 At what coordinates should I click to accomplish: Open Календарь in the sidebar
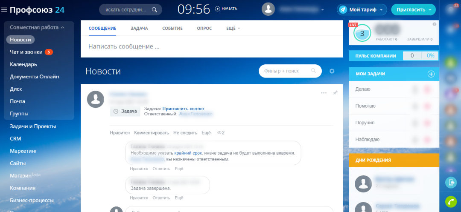pyautogui.click(x=23, y=64)
